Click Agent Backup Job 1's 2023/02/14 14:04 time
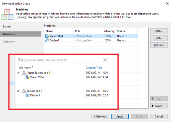171x122 pixels. (x=97, y=73)
